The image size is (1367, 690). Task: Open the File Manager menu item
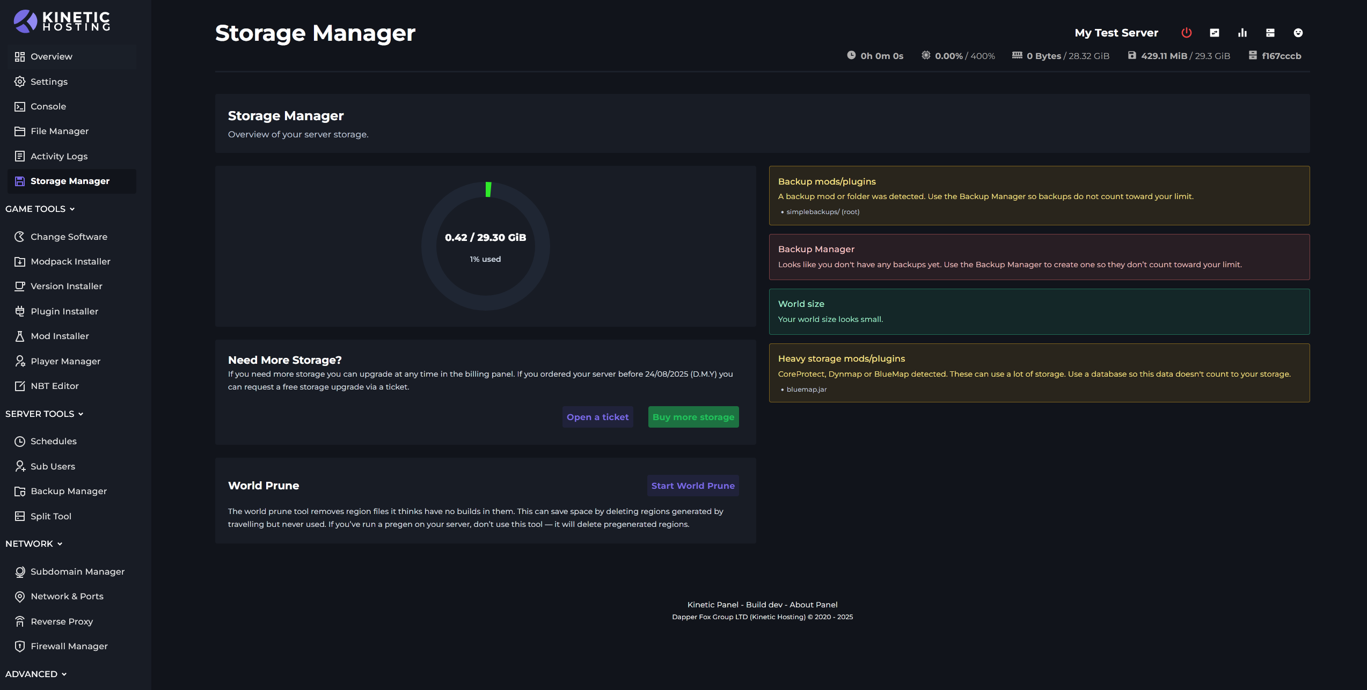tap(59, 131)
